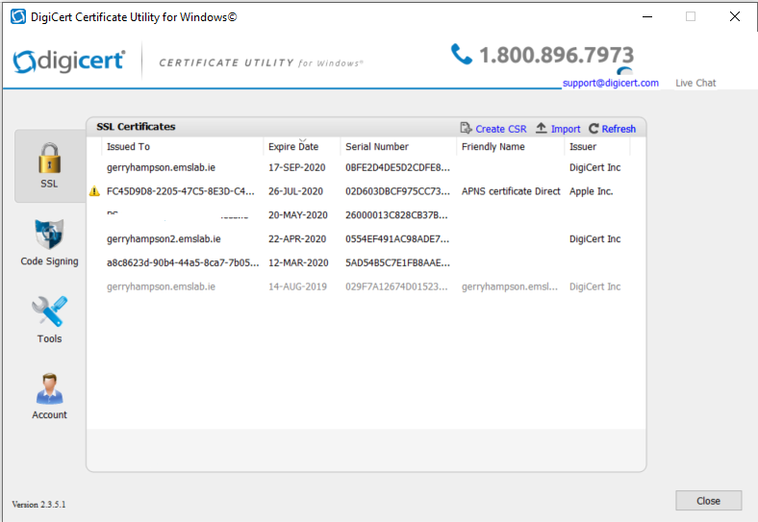
Task: Minimize the DigiCert Utility window
Action: pos(647,16)
